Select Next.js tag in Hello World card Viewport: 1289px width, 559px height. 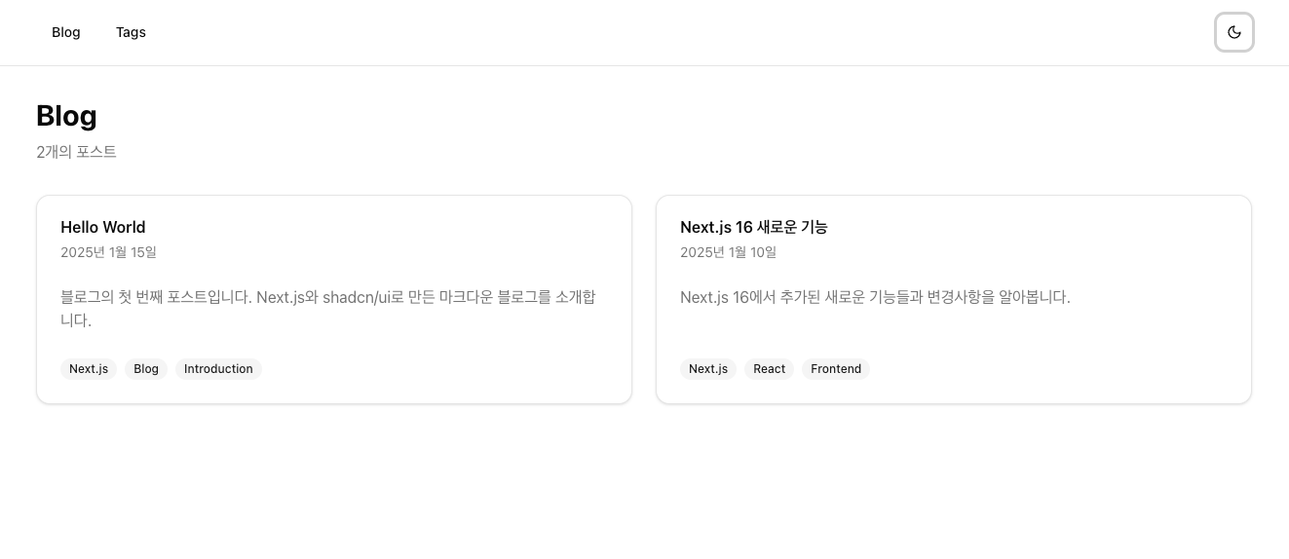[89, 369]
